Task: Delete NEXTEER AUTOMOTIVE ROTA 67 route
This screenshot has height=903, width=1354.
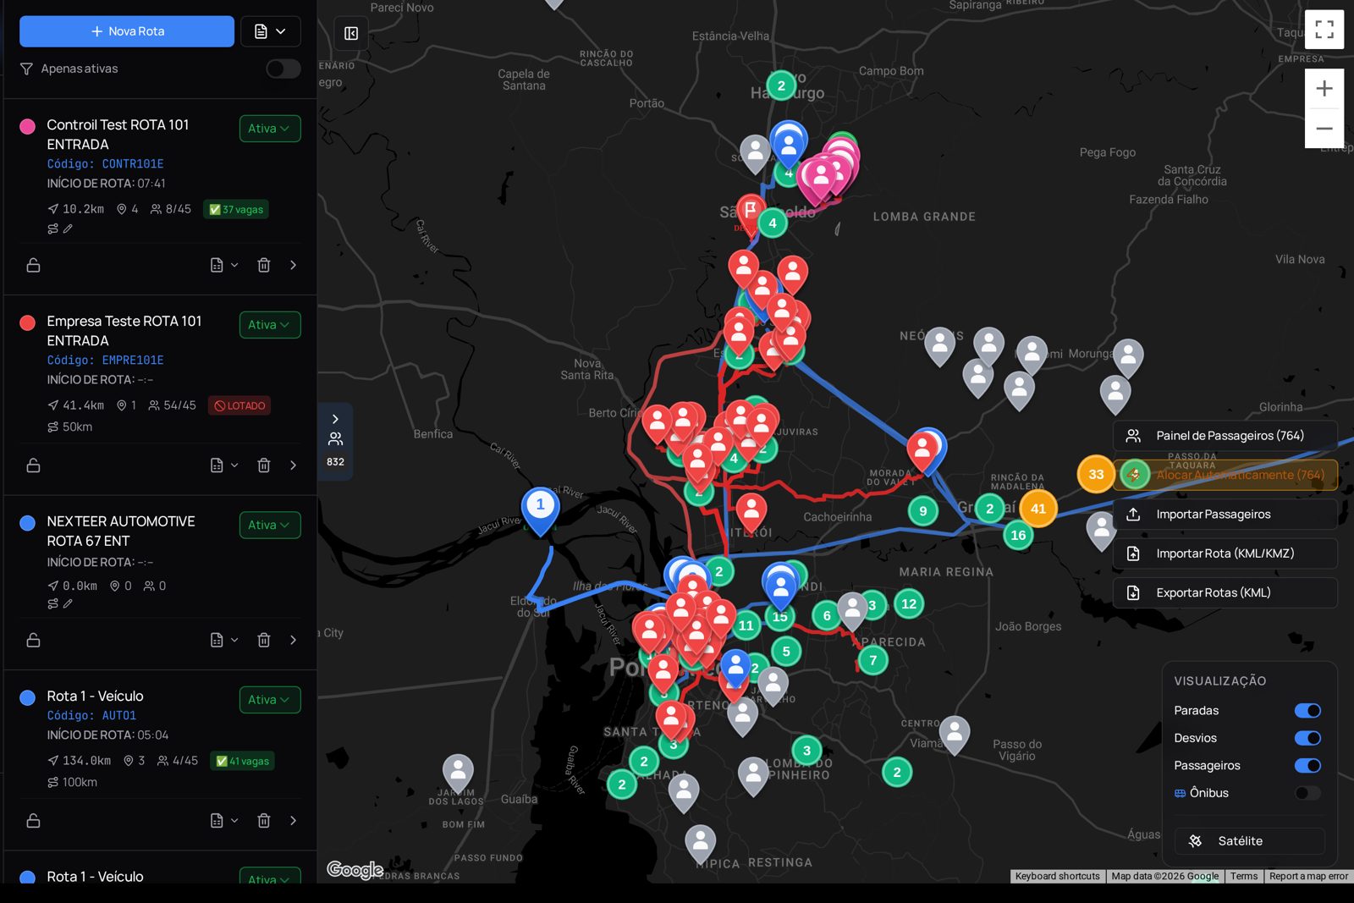Action: tap(264, 640)
